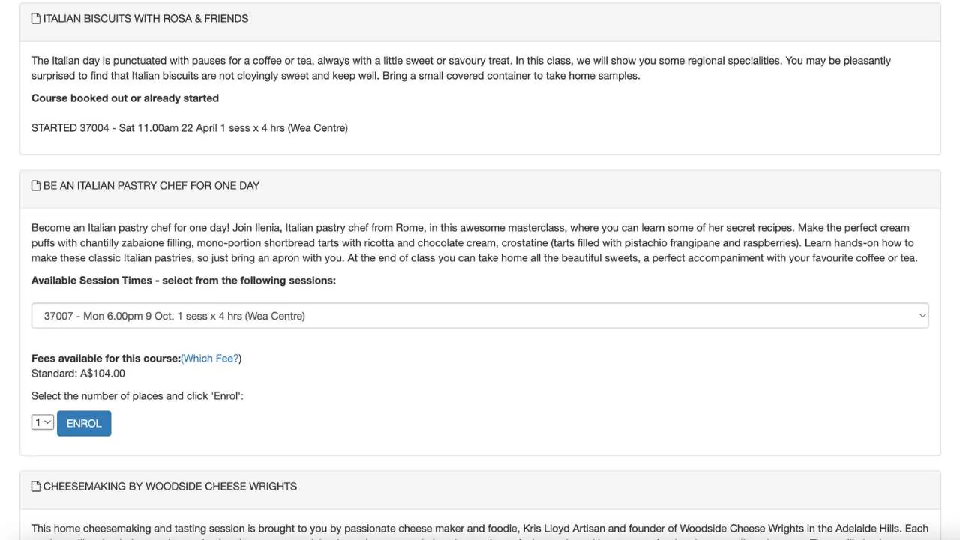Viewport: 960px width, 540px height.
Task: Select the 'Be an Italian Pastry Chef' heading
Action: pos(151,185)
